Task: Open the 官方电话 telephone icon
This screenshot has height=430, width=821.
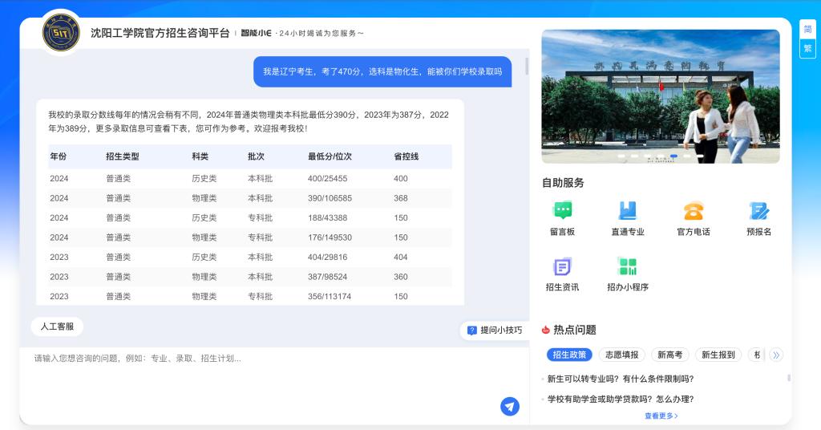Action: (693, 211)
